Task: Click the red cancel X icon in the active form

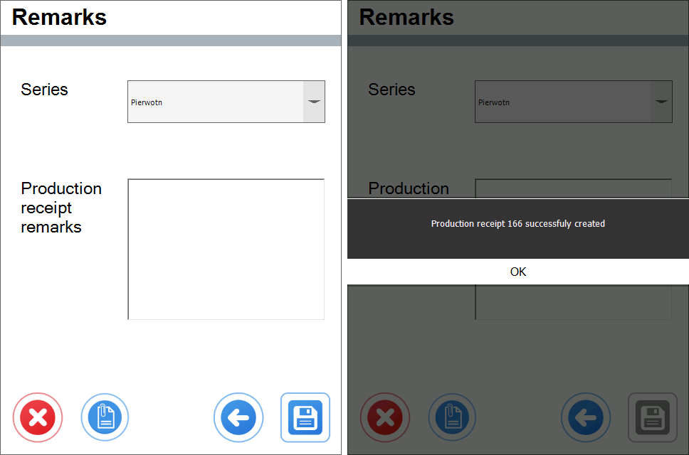Action: [38, 417]
